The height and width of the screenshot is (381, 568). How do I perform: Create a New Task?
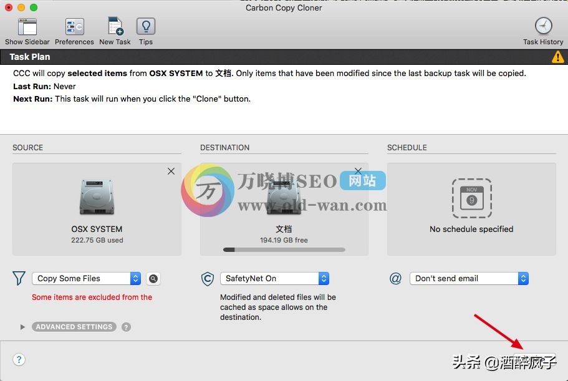(115, 27)
